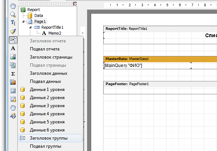This screenshot has height=151, width=217.
Task: Click the Insert Band tool button
Action: coord(13,40)
